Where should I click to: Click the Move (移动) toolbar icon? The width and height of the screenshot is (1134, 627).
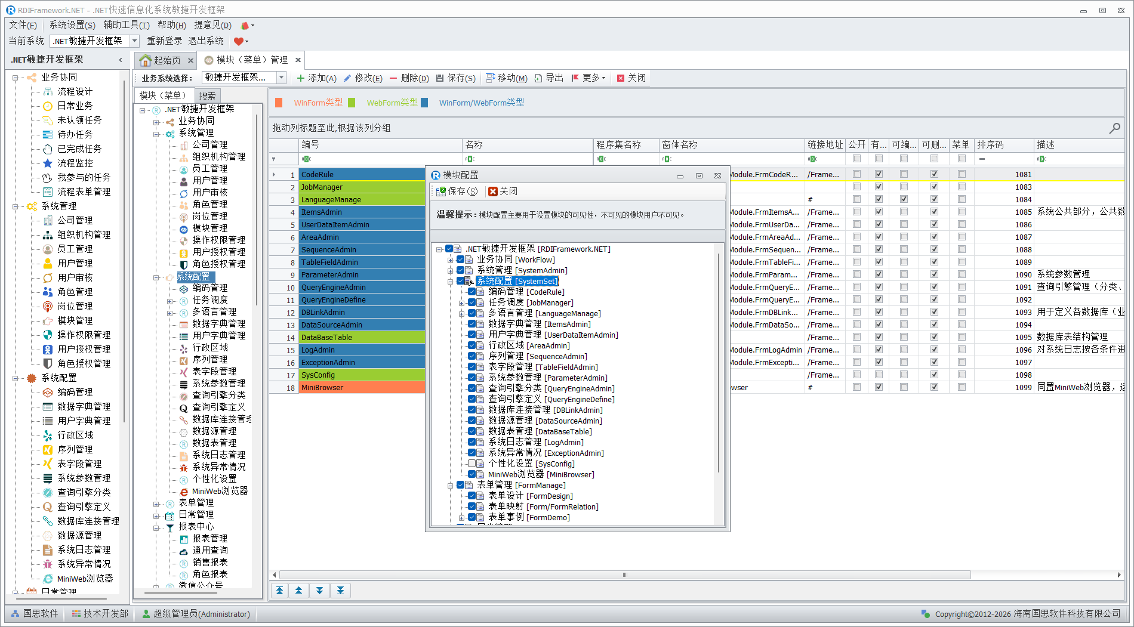(490, 78)
